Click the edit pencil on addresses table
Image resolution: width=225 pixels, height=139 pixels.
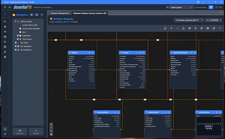(86, 53)
